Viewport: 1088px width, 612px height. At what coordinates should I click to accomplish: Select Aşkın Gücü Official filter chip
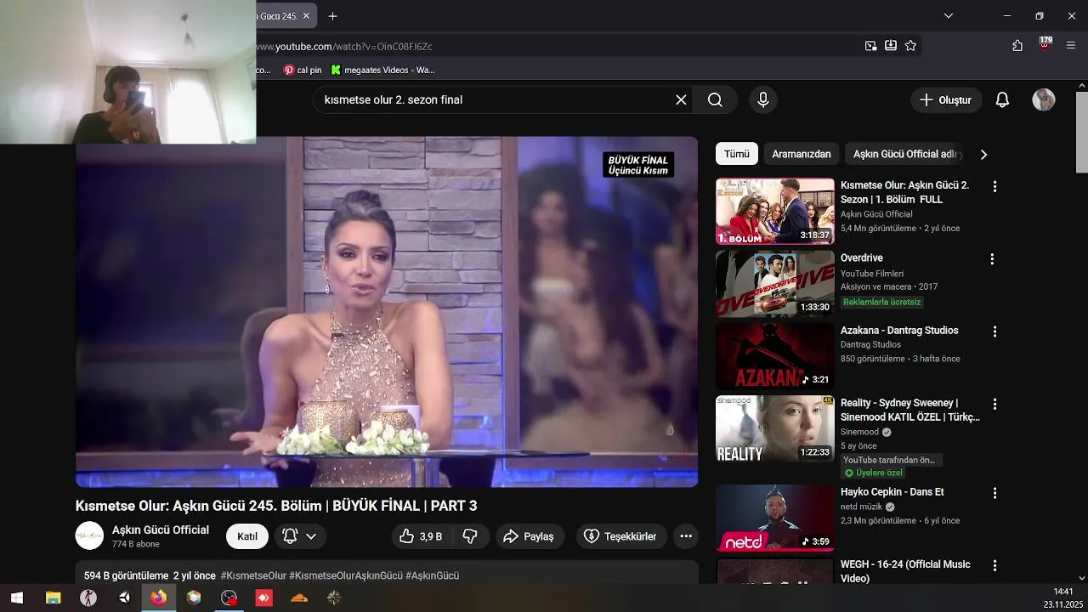(908, 154)
